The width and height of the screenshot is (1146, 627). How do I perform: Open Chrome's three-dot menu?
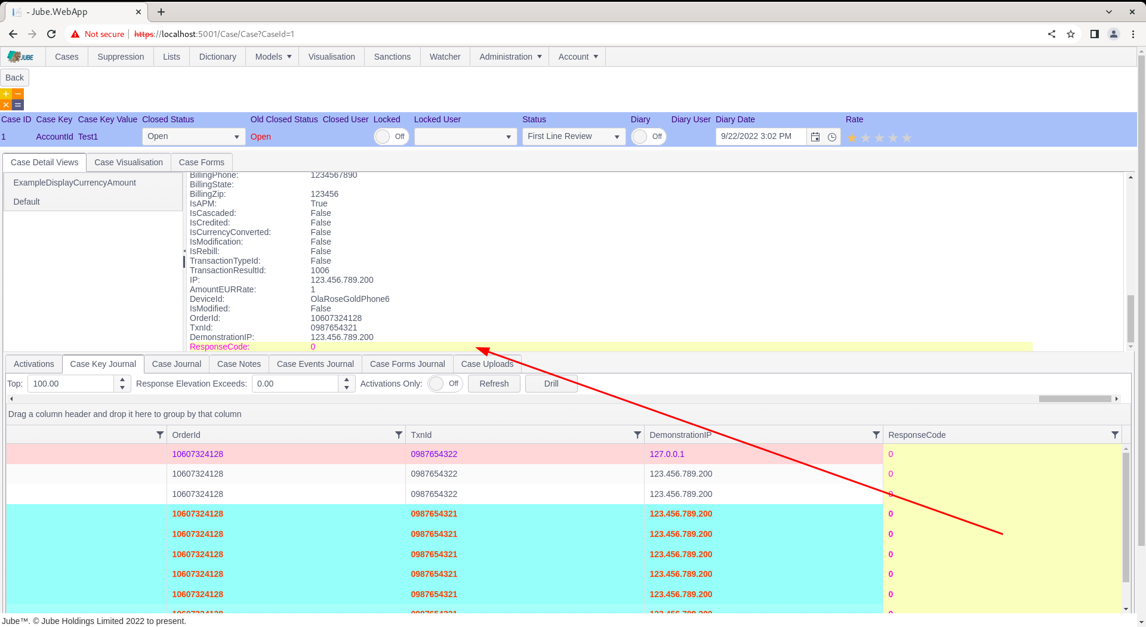(x=1133, y=34)
